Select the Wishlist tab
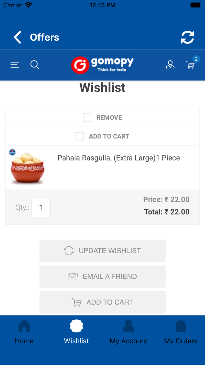The height and width of the screenshot is (365, 205). click(x=76, y=332)
